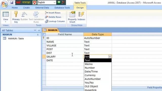
Task: Select MAMUN : Table in navigation pane
Action: coord(16,38)
